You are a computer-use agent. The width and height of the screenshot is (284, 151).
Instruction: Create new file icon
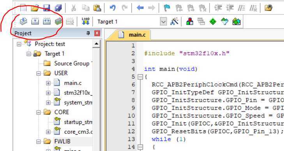click(23, 8)
